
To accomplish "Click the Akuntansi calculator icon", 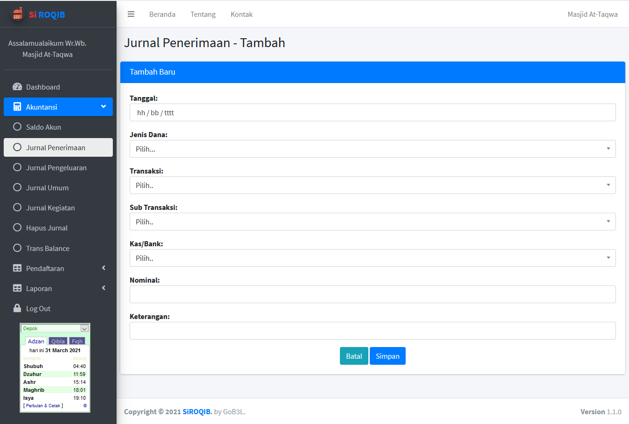I will pos(17,107).
